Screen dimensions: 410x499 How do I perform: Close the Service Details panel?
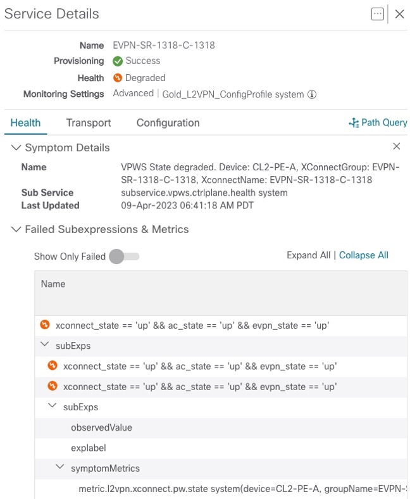[399, 14]
